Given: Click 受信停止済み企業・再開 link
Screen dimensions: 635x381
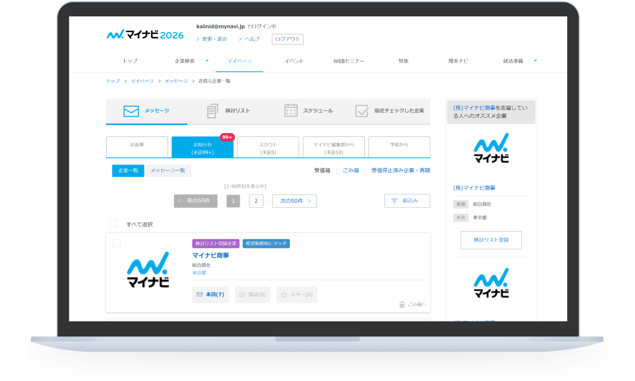Looking at the screenshot, I should coord(400,170).
